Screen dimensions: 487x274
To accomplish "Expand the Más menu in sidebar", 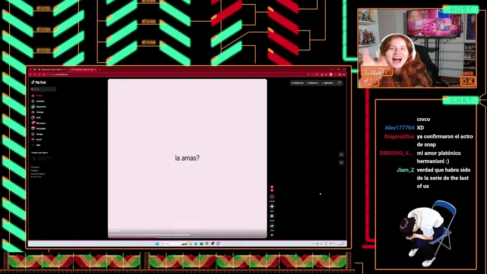I will pos(36,145).
